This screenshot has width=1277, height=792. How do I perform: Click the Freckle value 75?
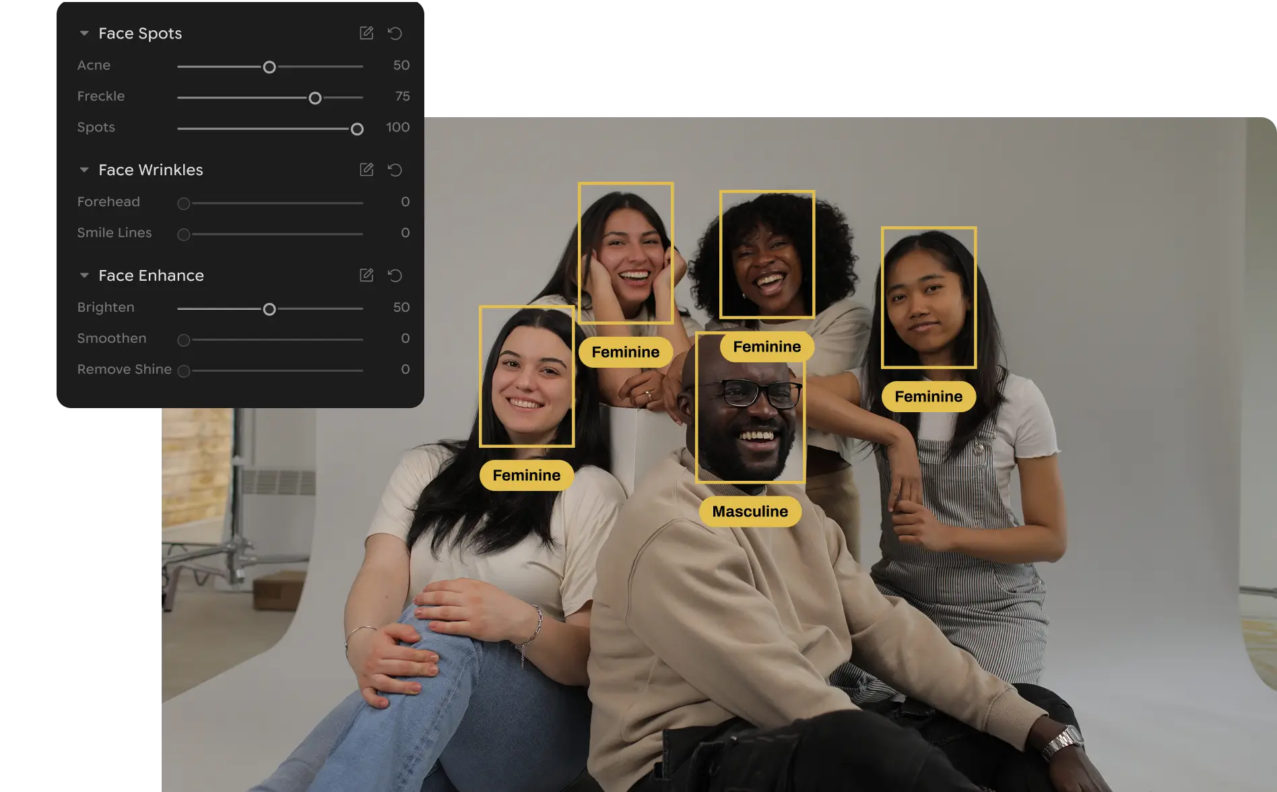[x=402, y=96]
